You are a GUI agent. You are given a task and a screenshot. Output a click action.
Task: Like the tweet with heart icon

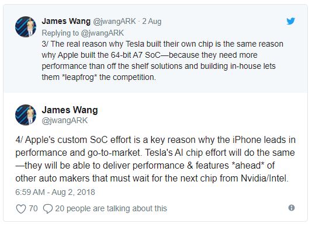click(21, 209)
